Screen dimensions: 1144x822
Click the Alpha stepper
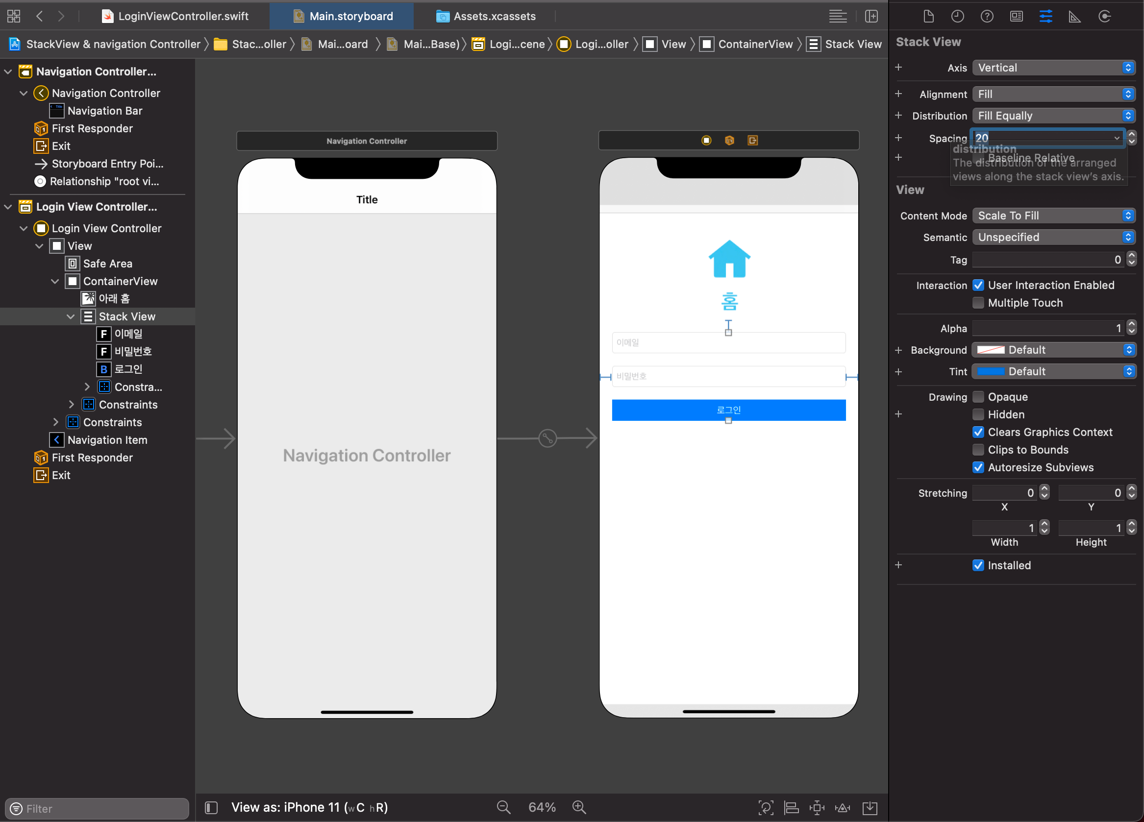[1131, 328]
